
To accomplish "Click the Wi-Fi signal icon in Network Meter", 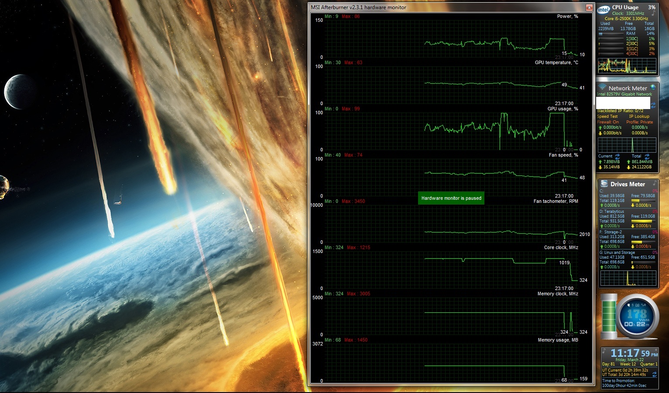I will pos(602,87).
